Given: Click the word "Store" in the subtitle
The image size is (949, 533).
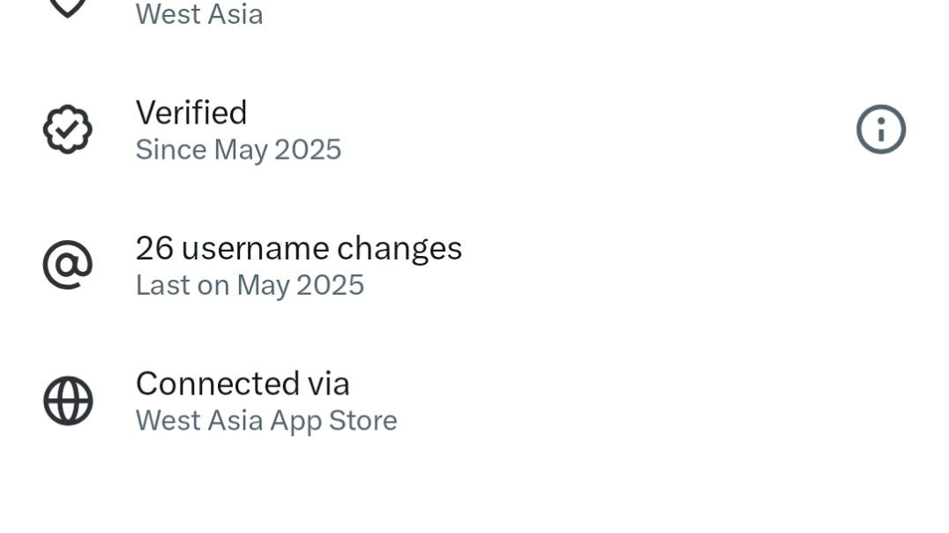Looking at the screenshot, I should (x=362, y=420).
